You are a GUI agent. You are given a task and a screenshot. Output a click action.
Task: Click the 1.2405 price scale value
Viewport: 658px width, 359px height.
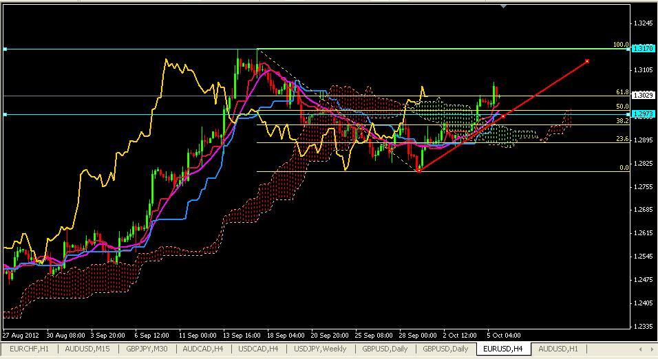tap(644, 303)
